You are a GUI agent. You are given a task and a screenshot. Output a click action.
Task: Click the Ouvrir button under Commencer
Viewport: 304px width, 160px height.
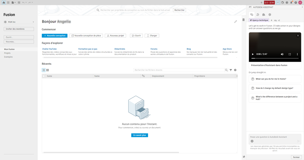tap(136, 36)
